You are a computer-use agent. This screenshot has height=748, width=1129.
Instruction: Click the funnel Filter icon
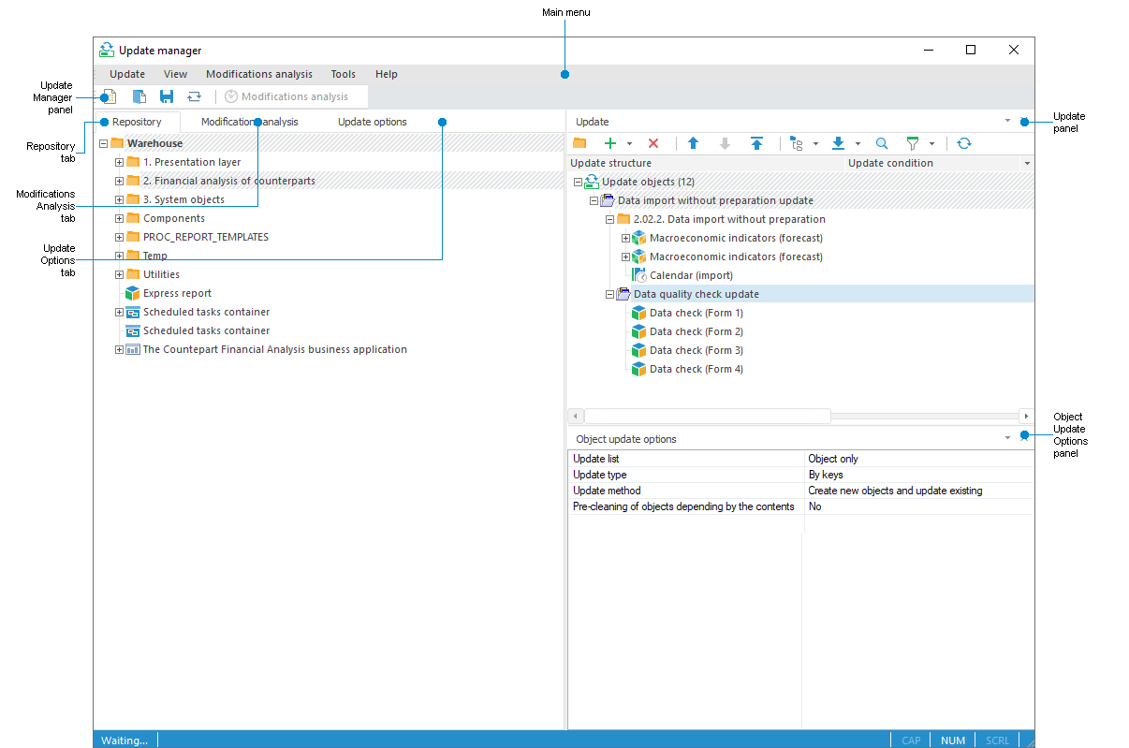912,143
